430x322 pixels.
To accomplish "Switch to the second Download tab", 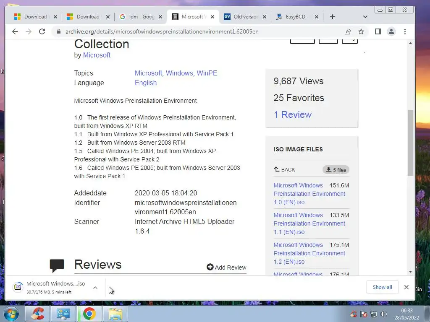I will (88, 17).
